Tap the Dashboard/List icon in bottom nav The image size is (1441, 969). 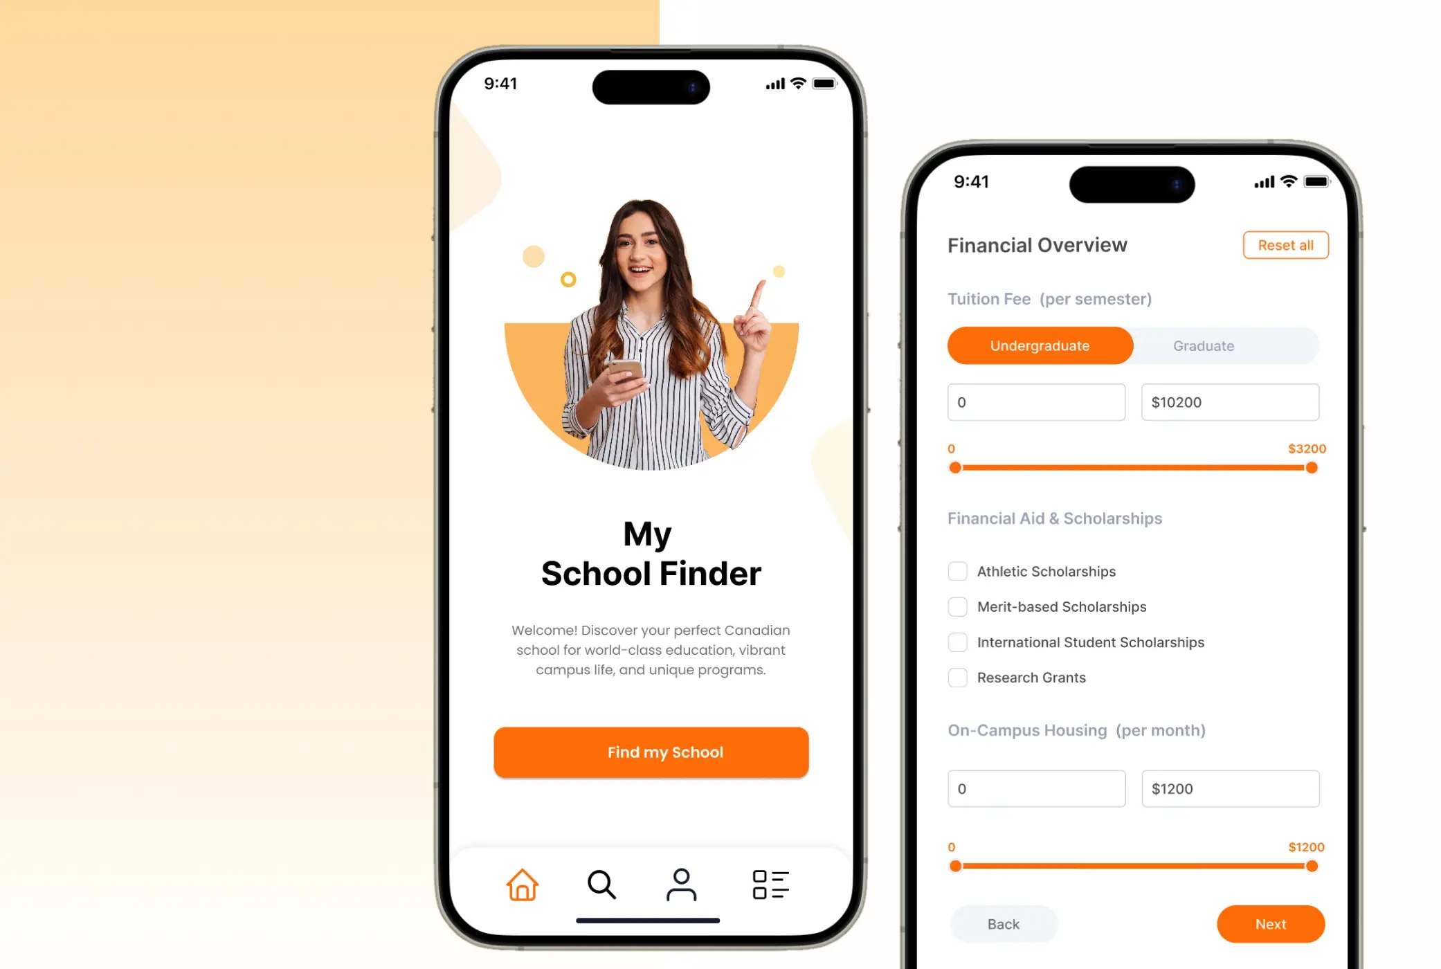[771, 884]
